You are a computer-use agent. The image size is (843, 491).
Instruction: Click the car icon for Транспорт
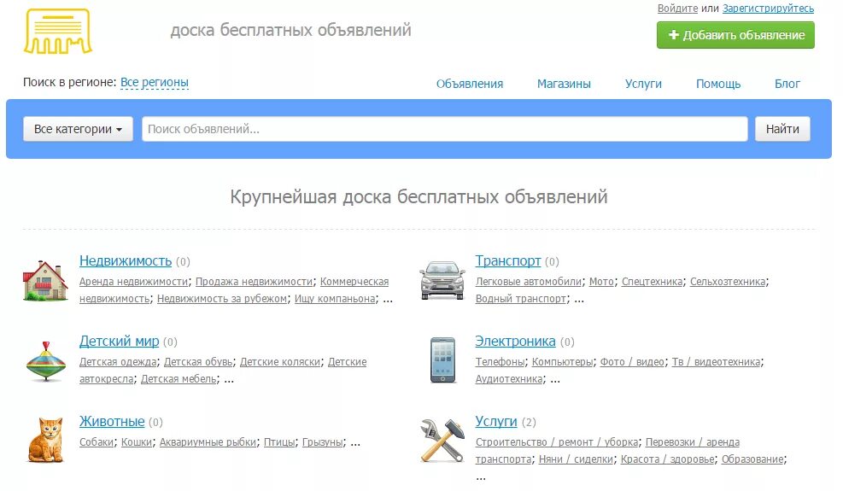tap(442, 280)
